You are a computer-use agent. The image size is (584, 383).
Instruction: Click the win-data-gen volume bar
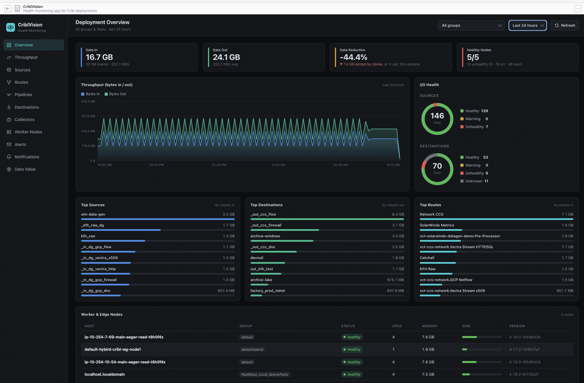coord(158,219)
